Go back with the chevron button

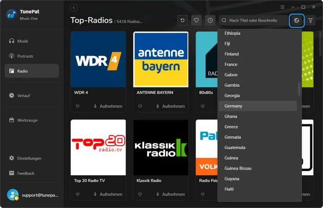(x=74, y=8)
